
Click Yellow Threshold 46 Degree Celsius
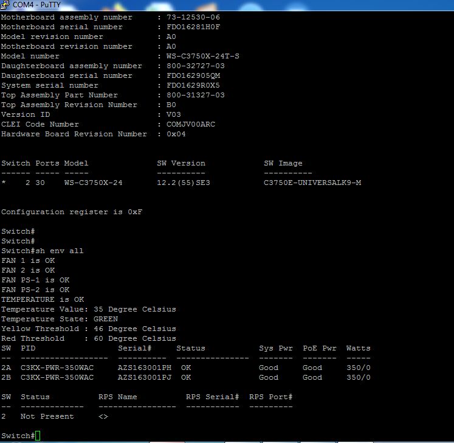click(x=89, y=329)
